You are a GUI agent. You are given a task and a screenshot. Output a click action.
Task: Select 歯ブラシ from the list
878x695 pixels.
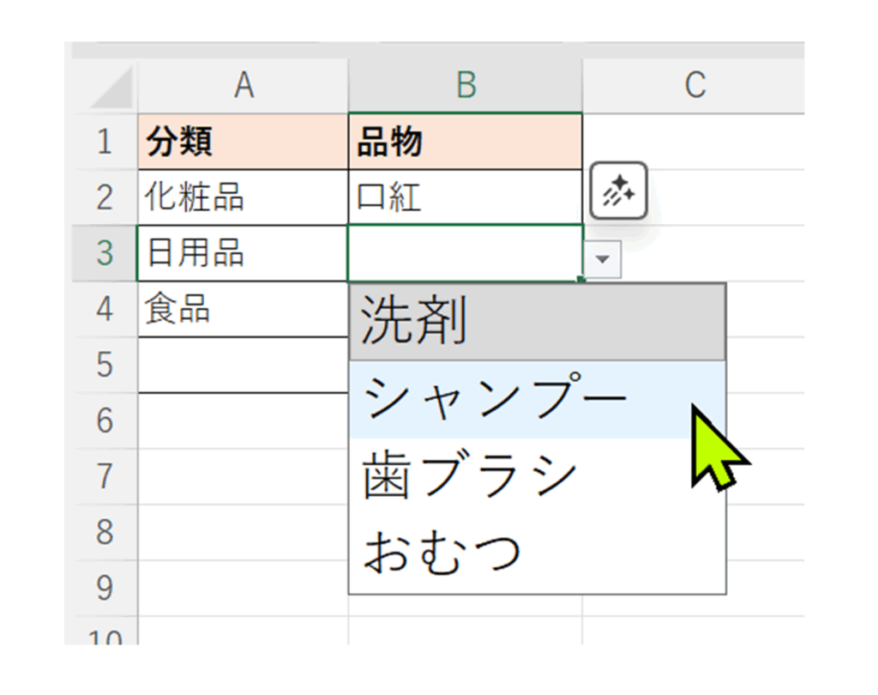point(537,477)
